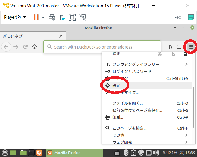
Task: Click the removable devices connection icon
Action: click(62, 18)
